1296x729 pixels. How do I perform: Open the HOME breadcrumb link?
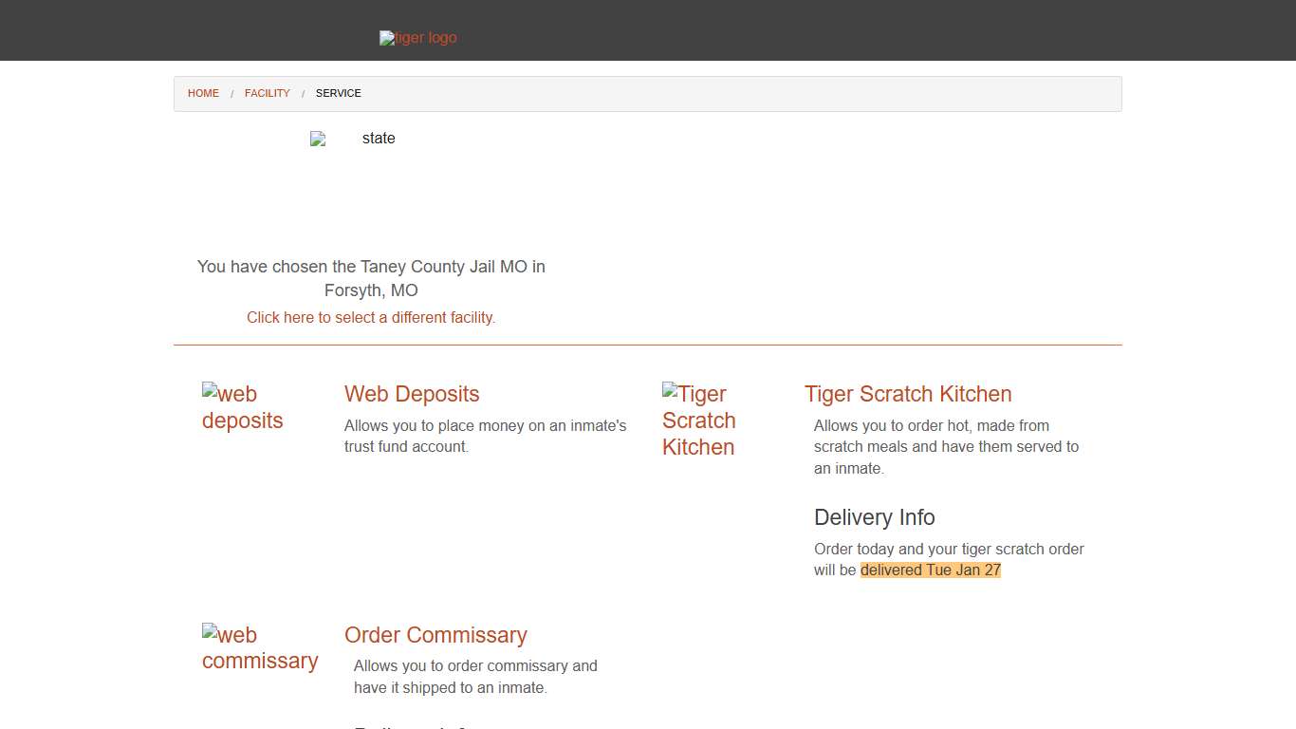(x=203, y=93)
